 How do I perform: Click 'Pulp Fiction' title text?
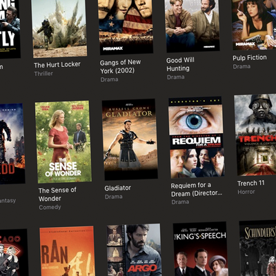tap(250, 57)
